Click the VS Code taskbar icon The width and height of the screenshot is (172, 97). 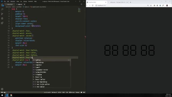point(7,95)
